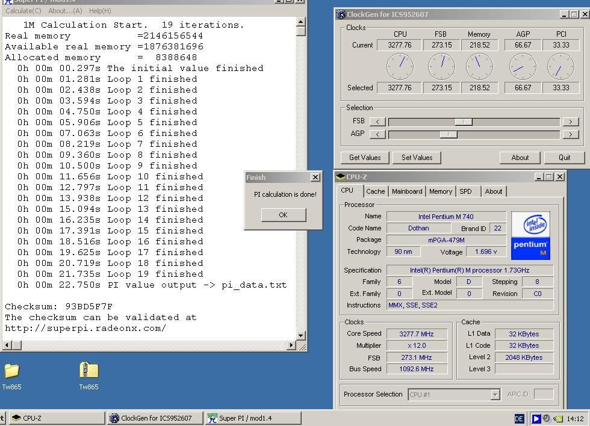
Task: Open the About...(A) menu in Super PI
Action: coord(65,11)
